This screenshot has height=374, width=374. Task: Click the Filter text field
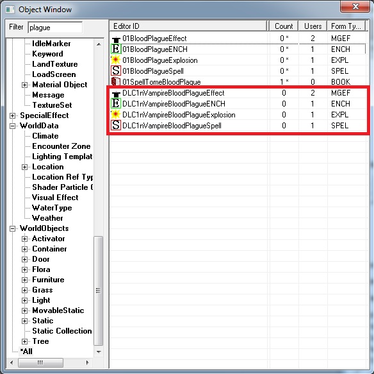55,28
